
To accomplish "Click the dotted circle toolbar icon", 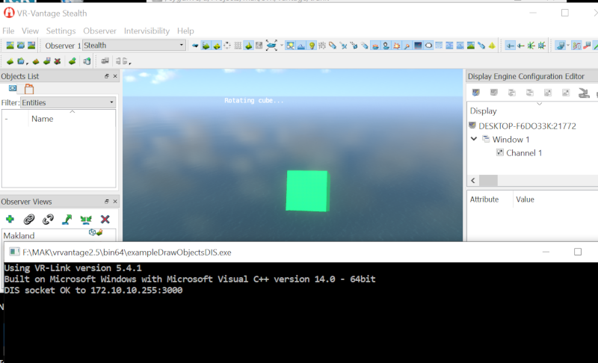I will (x=227, y=46).
